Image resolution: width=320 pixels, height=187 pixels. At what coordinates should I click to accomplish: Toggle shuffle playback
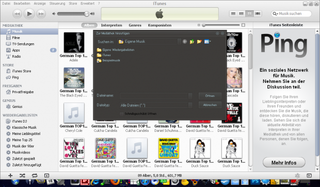click(22, 176)
